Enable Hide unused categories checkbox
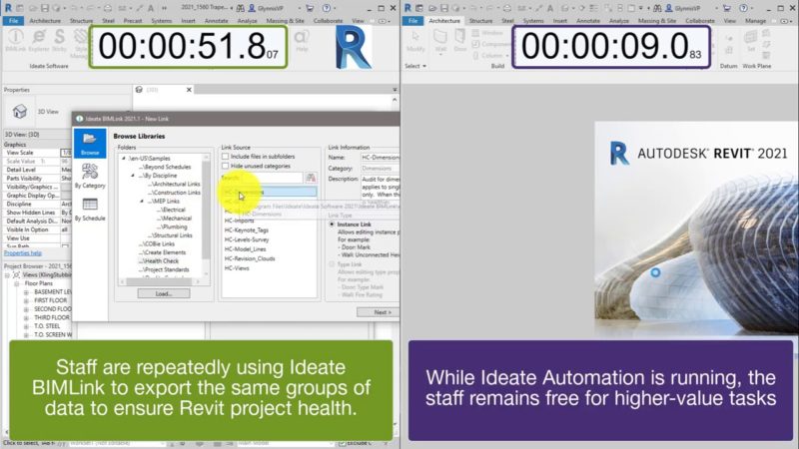 click(226, 166)
